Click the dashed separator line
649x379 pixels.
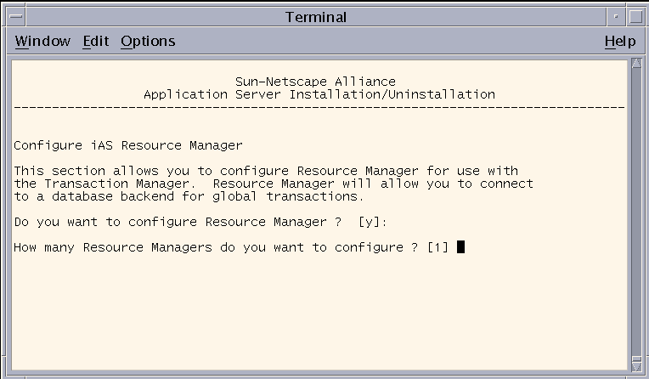[x=319, y=107]
